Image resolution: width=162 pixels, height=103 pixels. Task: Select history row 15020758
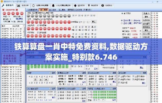[x=12, y=74]
